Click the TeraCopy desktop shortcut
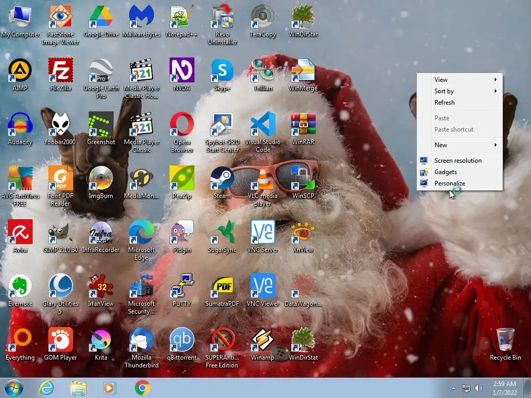 coord(262,21)
